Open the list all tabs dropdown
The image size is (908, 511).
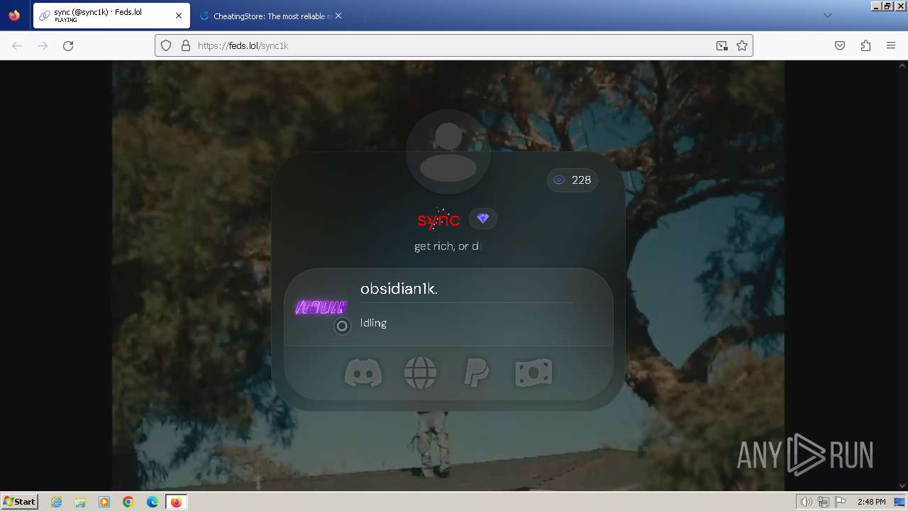click(x=827, y=16)
